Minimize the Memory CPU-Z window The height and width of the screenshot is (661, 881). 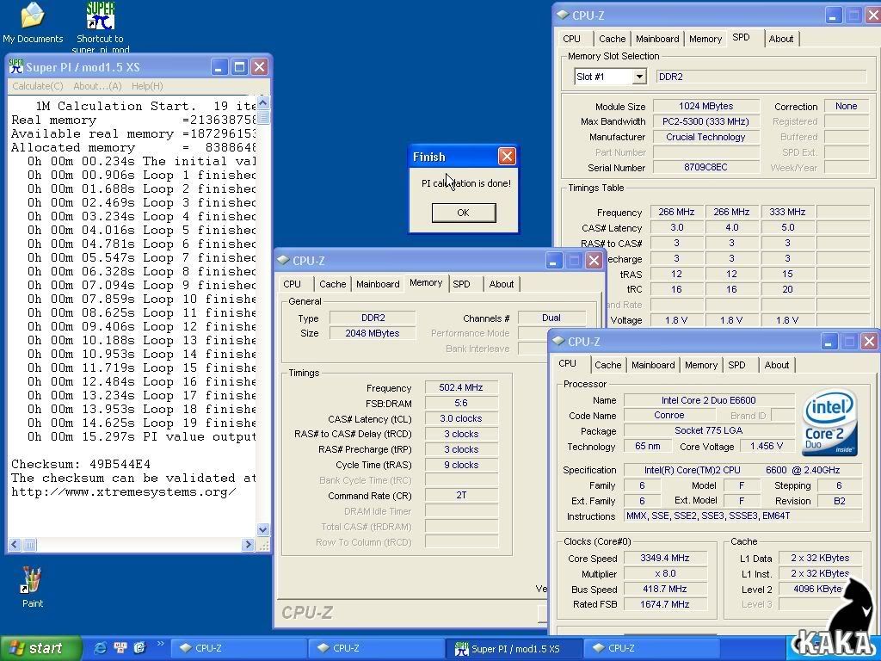point(553,260)
